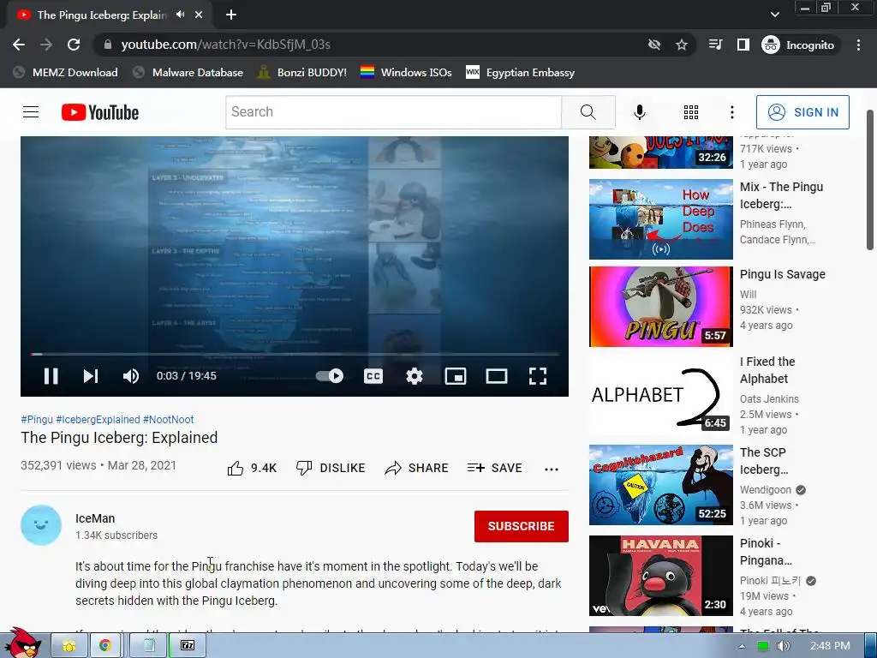Subscribe to IceMan channel

pos(522,527)
